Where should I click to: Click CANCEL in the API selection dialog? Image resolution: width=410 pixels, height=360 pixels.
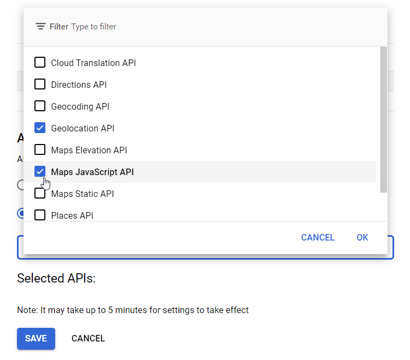tap(318, 237)
